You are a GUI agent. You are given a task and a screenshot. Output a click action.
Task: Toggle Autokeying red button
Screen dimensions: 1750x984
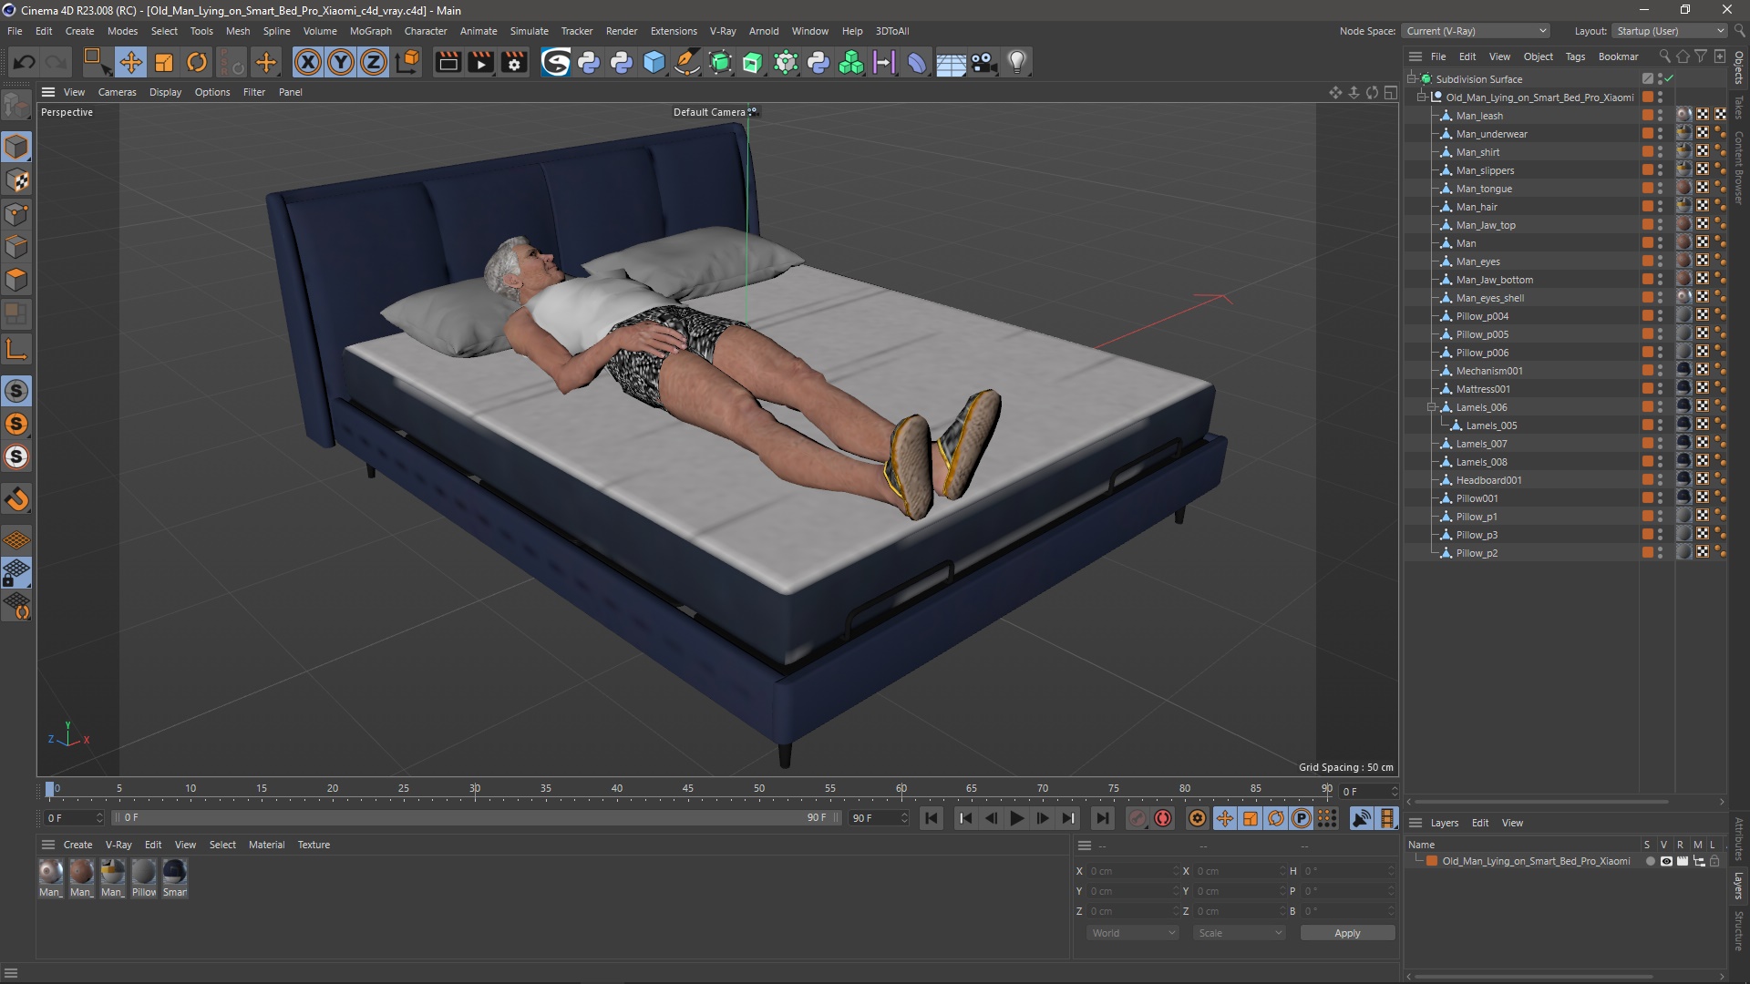point(1163,818)
